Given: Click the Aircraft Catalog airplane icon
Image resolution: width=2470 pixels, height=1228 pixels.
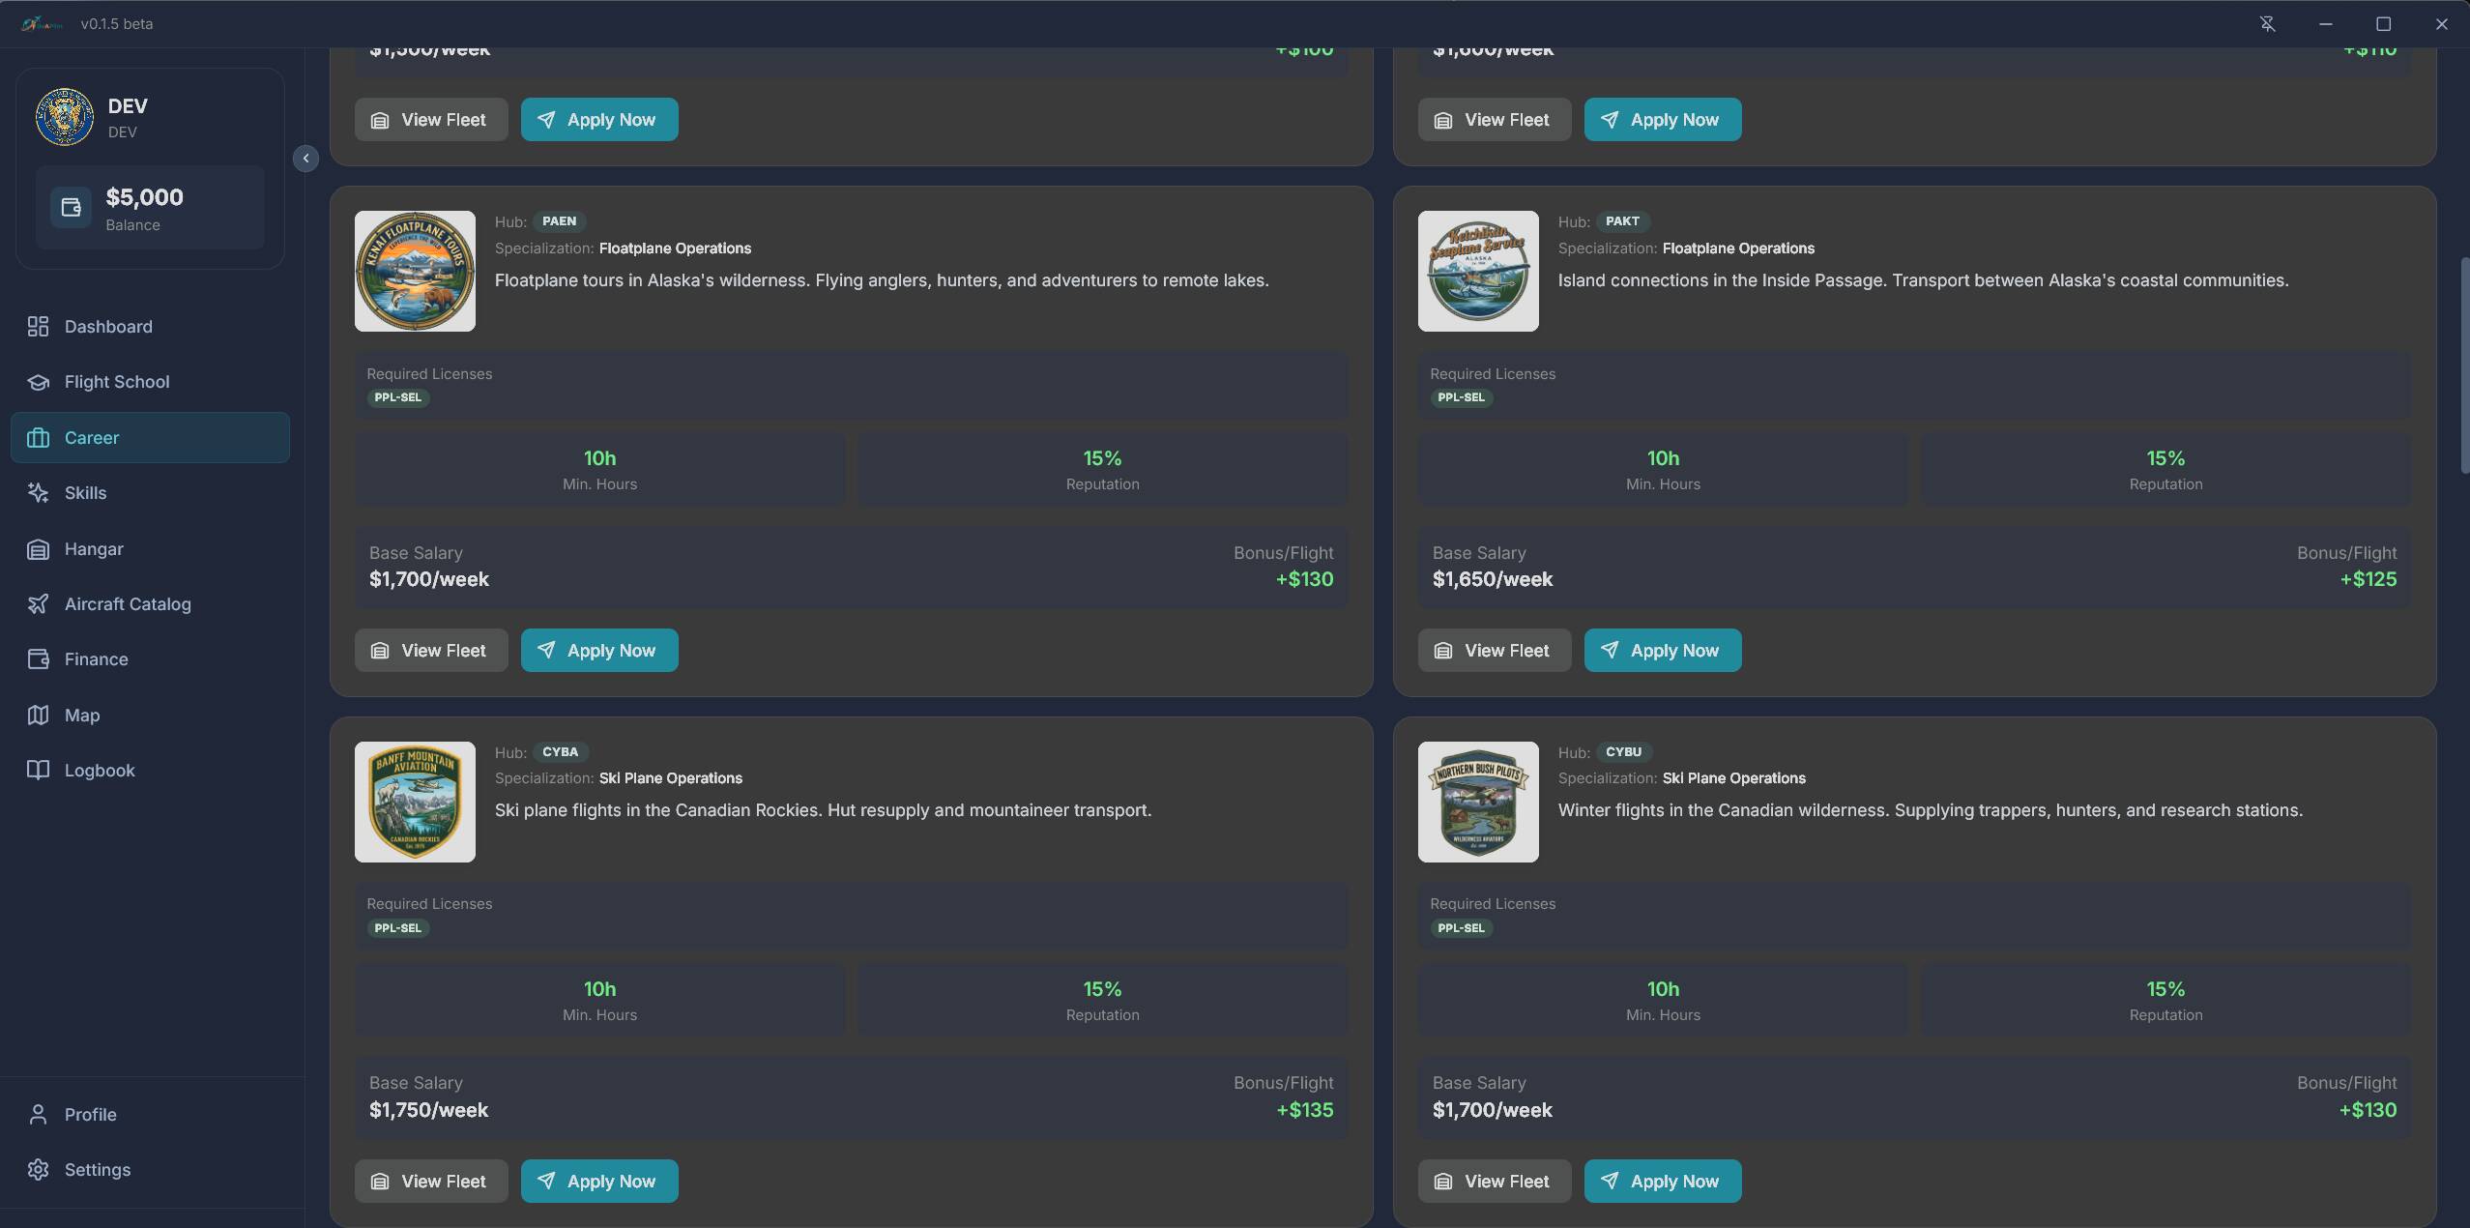Looking at the screenshot, I should 38,604.
